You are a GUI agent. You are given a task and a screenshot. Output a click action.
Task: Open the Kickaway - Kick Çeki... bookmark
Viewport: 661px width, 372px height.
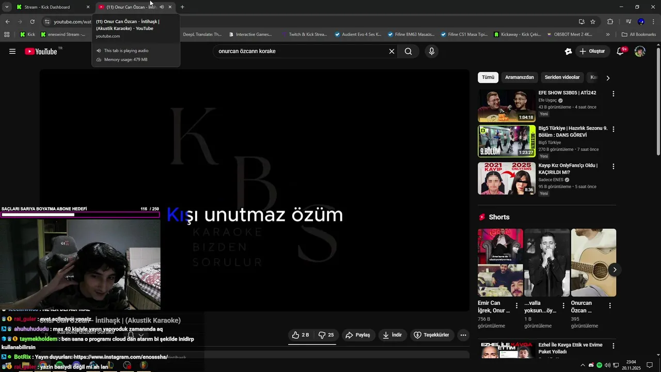coord(517,35)
